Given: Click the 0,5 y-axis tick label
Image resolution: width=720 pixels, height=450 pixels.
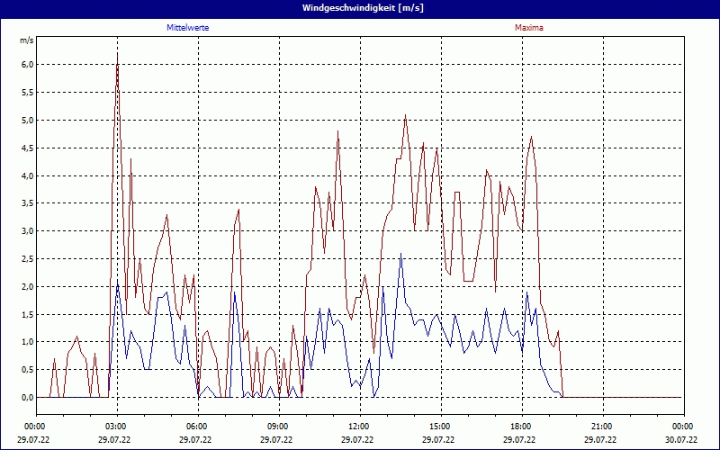Looking at the screenshot, I should point(27,370).
